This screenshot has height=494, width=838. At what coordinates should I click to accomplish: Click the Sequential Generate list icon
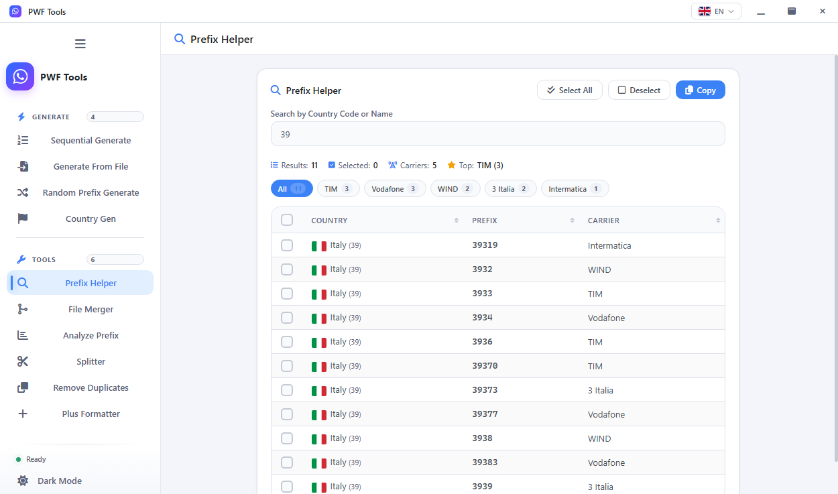[x=23, y=140]
